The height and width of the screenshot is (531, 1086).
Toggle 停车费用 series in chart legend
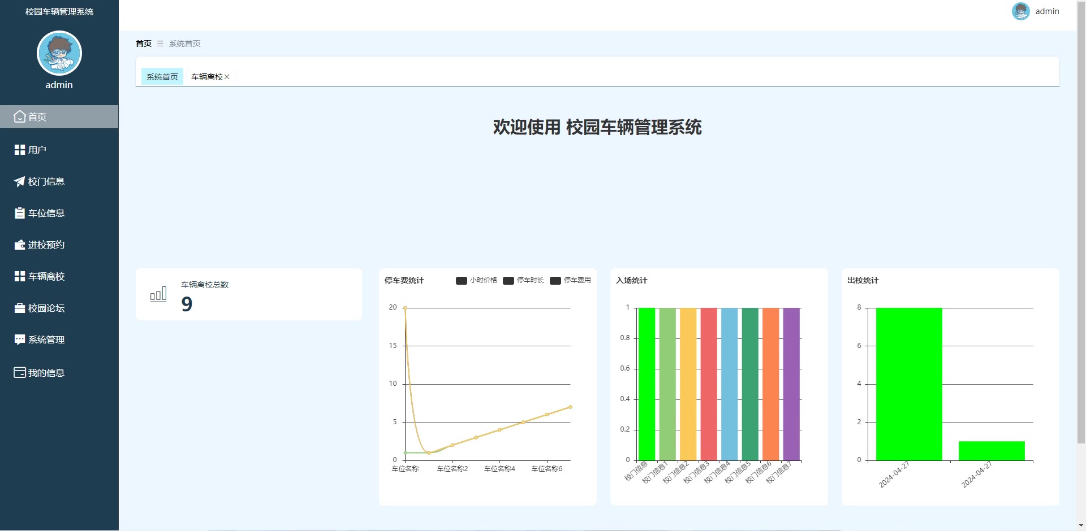[x=570, y=280]
